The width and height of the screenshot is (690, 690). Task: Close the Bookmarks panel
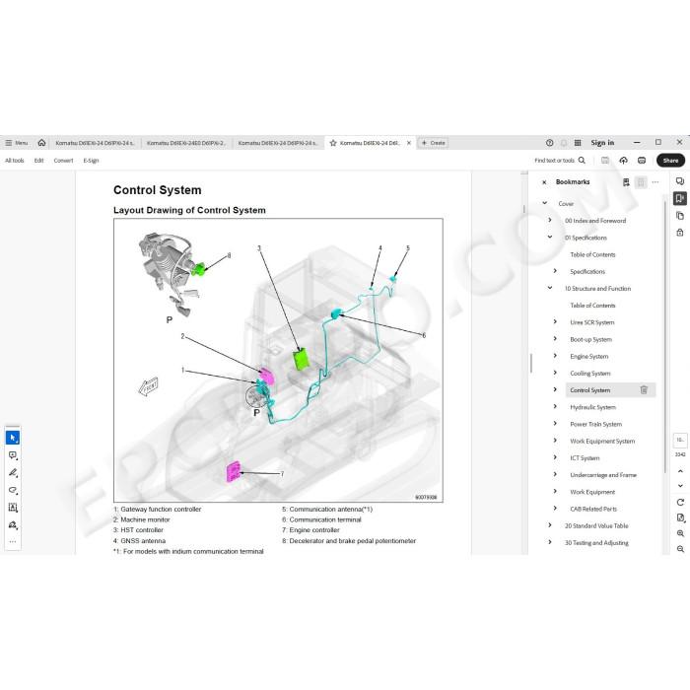coord(544,182)
